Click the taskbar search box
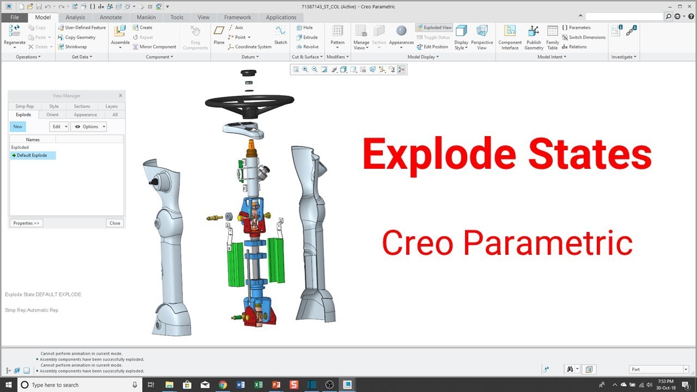The width and height of the screenshot is (697, 392). point(80,385)
